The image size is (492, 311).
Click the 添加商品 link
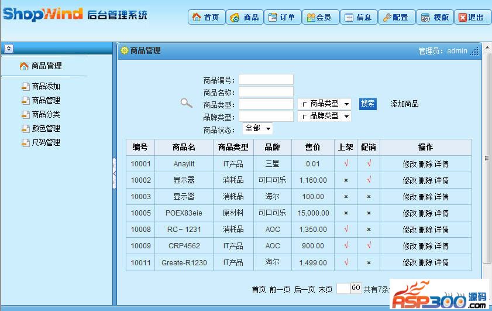(x=404, y=104)
